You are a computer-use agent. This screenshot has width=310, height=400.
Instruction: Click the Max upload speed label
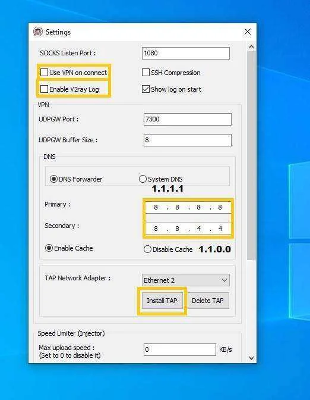tap(67, 348)
